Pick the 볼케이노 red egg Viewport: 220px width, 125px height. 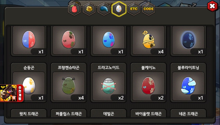pos(148,86)
